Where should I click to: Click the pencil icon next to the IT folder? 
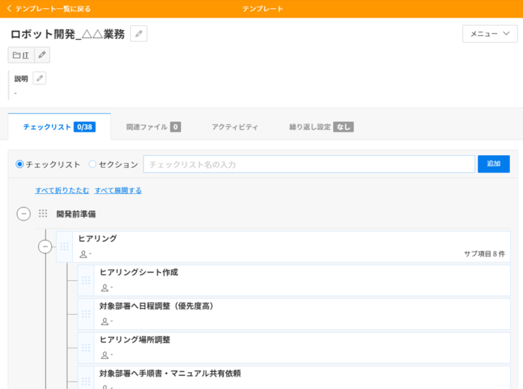pyautogui.click(x=42, y=55)
